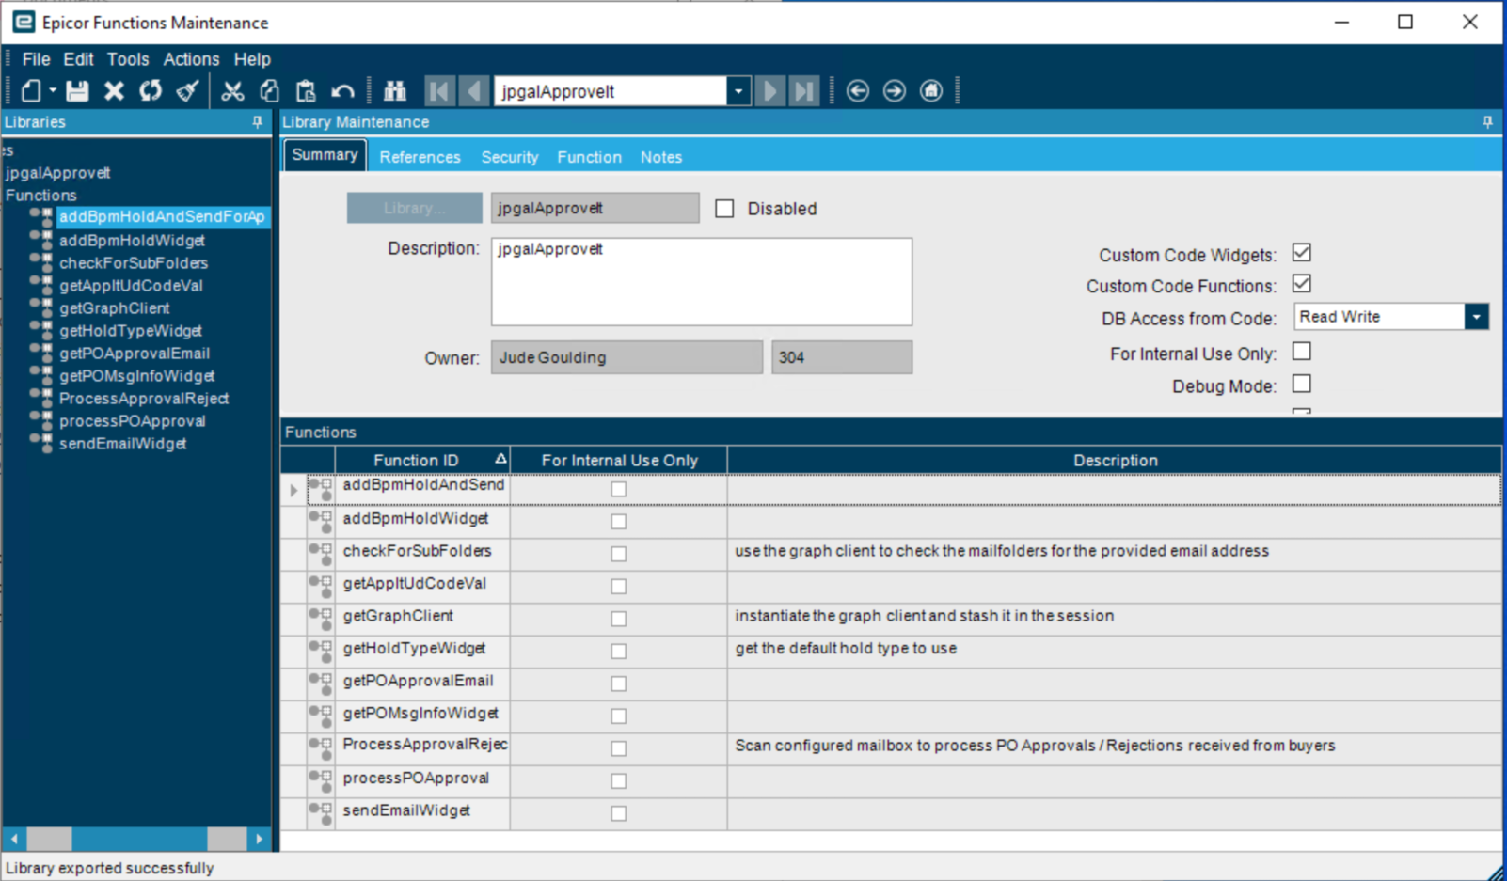
Task: Go to previous record navigation icon
Action: [474, 91]
